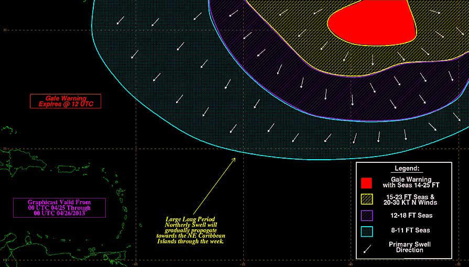Click the '-40' longitude label at bottom

coord(350,264)
